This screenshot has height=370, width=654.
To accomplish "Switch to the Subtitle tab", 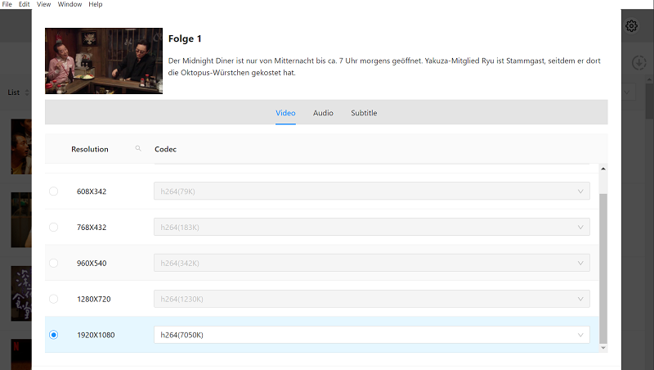I will click(x=364, y=113).
